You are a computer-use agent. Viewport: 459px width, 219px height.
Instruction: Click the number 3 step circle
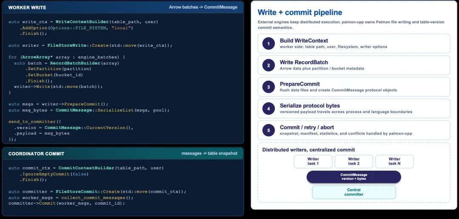[x=269, y=87]
